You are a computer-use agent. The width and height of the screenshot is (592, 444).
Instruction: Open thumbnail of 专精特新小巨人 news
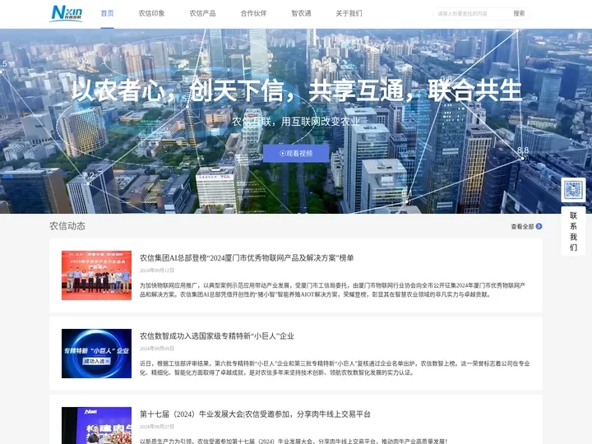coord(97,354)
